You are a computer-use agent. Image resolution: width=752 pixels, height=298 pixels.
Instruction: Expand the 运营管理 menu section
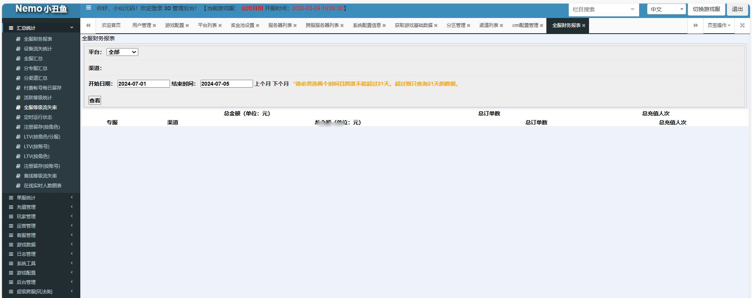tap(41, 226)
